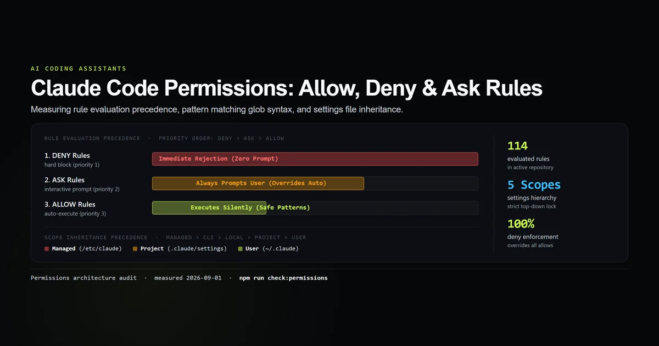Click 'MANAGED > CLI > LOCAL > PROJECT > USER' text
Viewport: 659px width, 346px height.
[x=236, y=238]
